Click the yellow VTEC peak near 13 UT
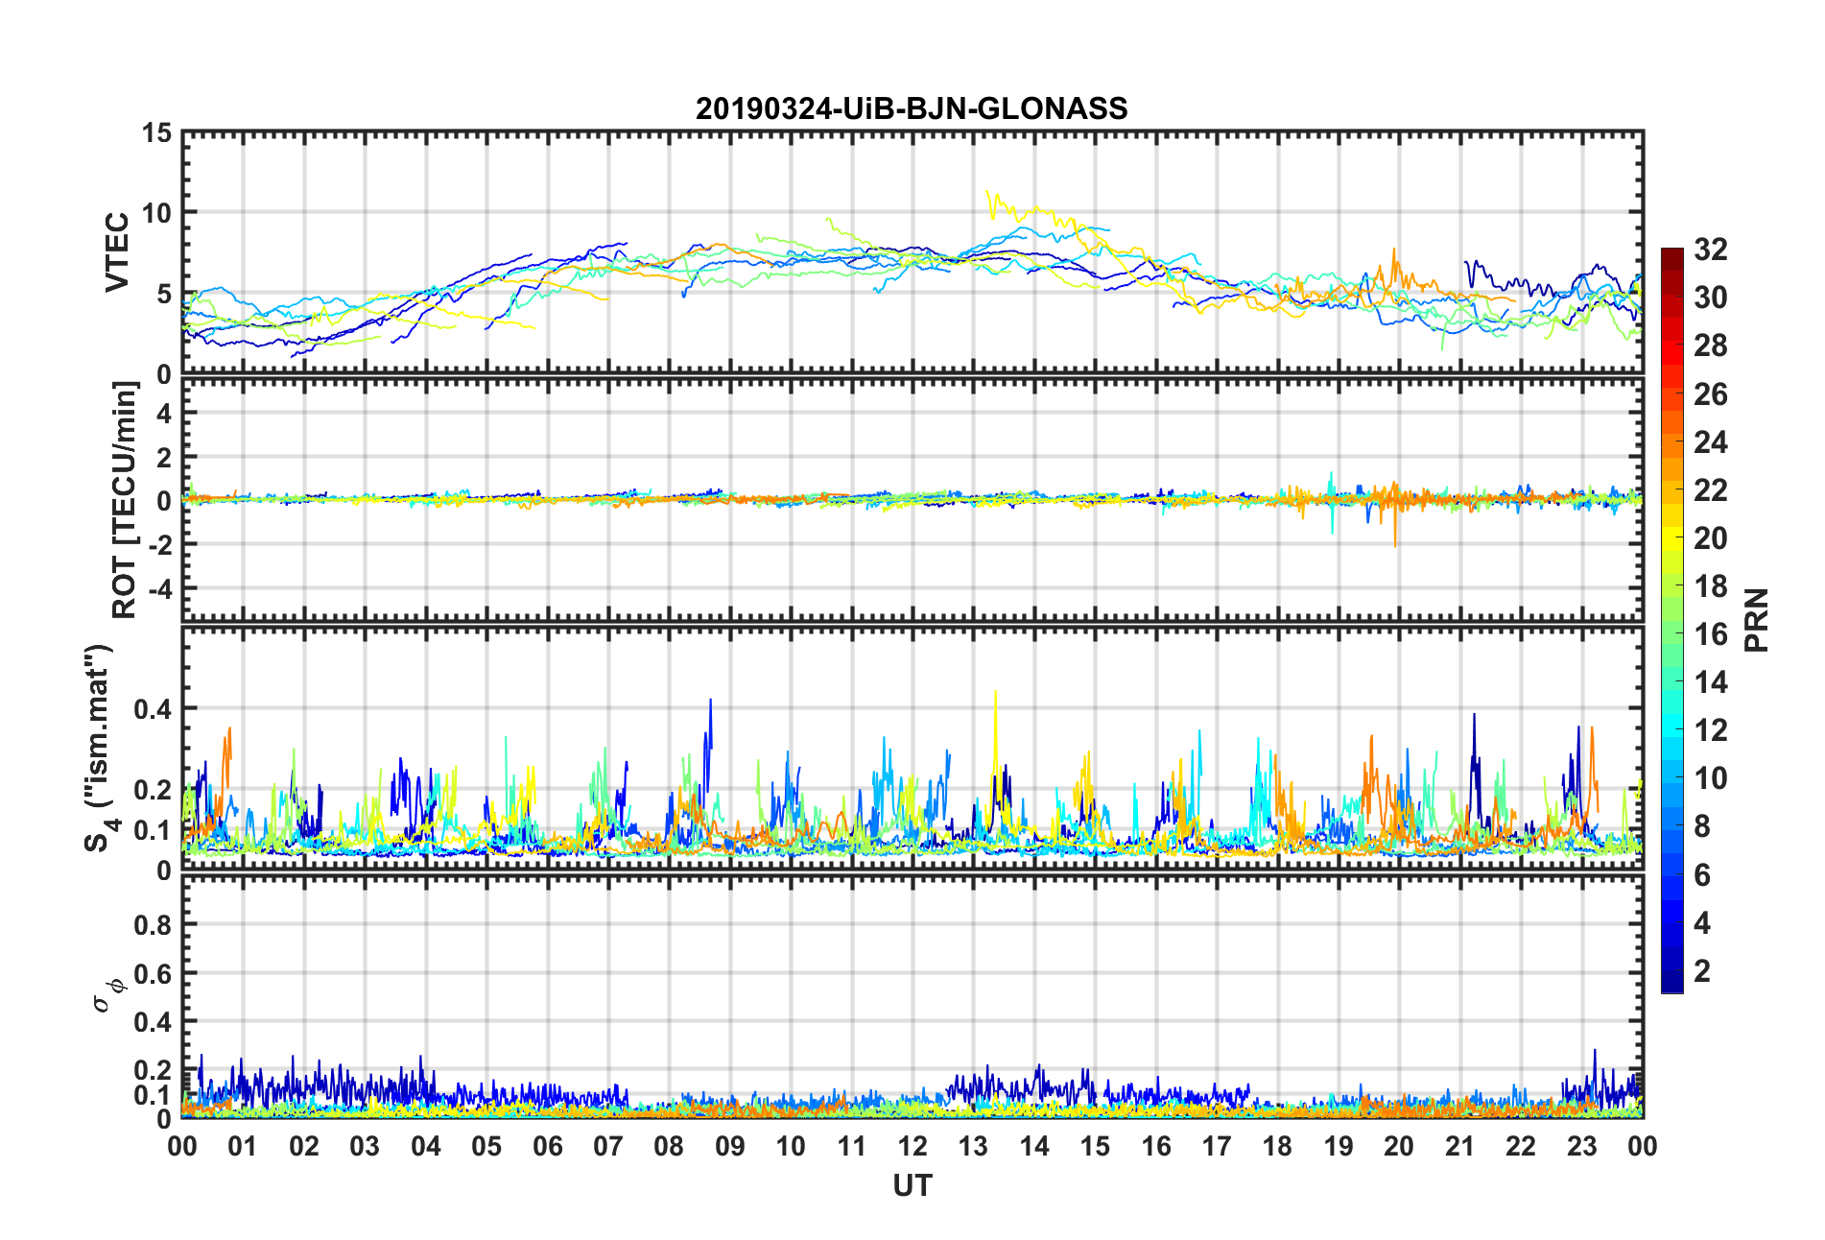This screenshot has width=1825, height=1240. coord(988,194)
